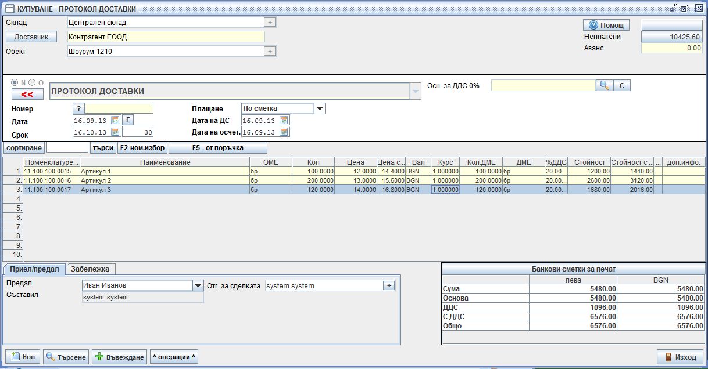Open the Отг. за сделката field showing system system
Image resolution: width=708 pixels, height=369 pixels.
tap(324, 285)
